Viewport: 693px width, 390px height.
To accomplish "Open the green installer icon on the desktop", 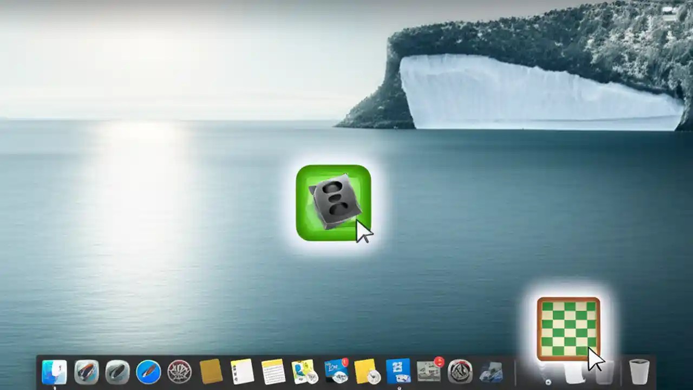I will coord(334,203).
